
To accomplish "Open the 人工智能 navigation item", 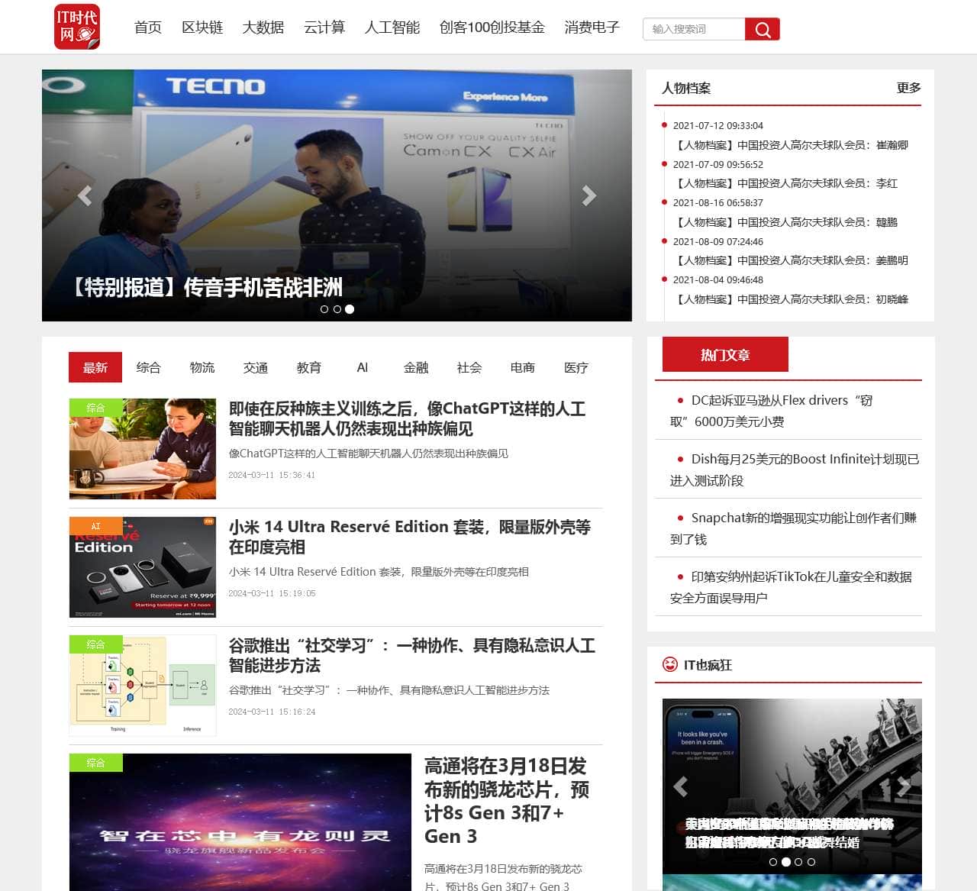I will (392, 27).
